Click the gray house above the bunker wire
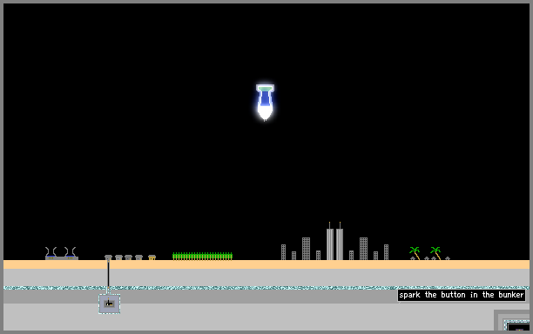 (109, 257)
